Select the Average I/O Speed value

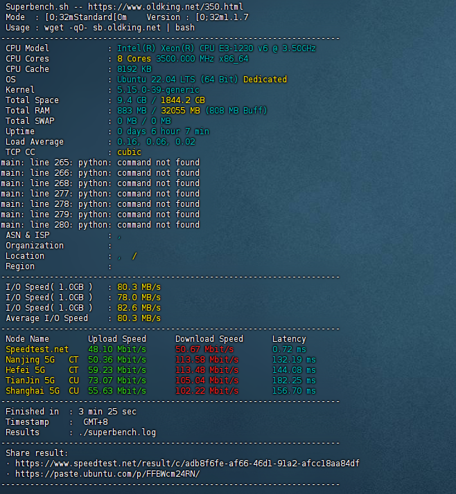pyautogui.click(x=139, y=318)
